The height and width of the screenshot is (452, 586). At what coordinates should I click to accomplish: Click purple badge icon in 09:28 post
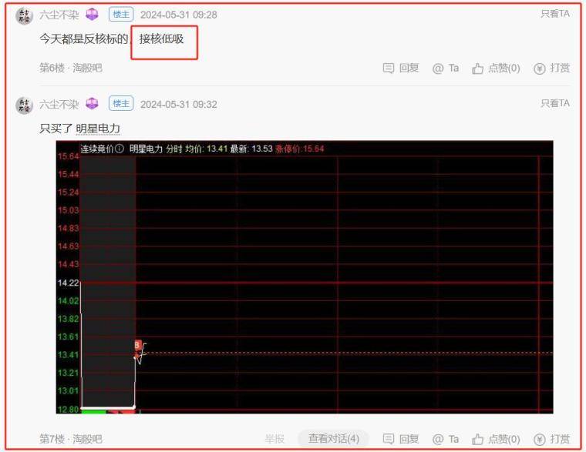[92, 15]
